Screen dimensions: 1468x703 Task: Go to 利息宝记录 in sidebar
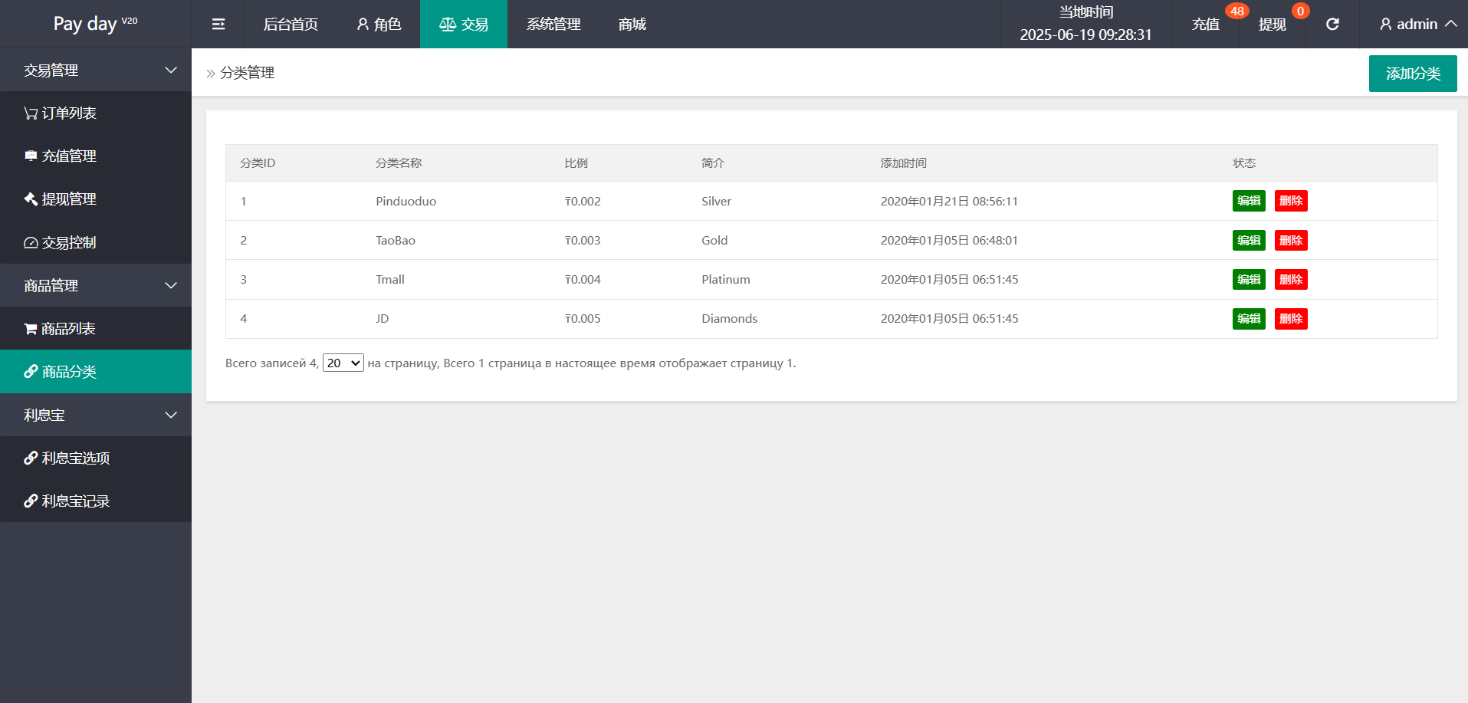click(96, 501)
